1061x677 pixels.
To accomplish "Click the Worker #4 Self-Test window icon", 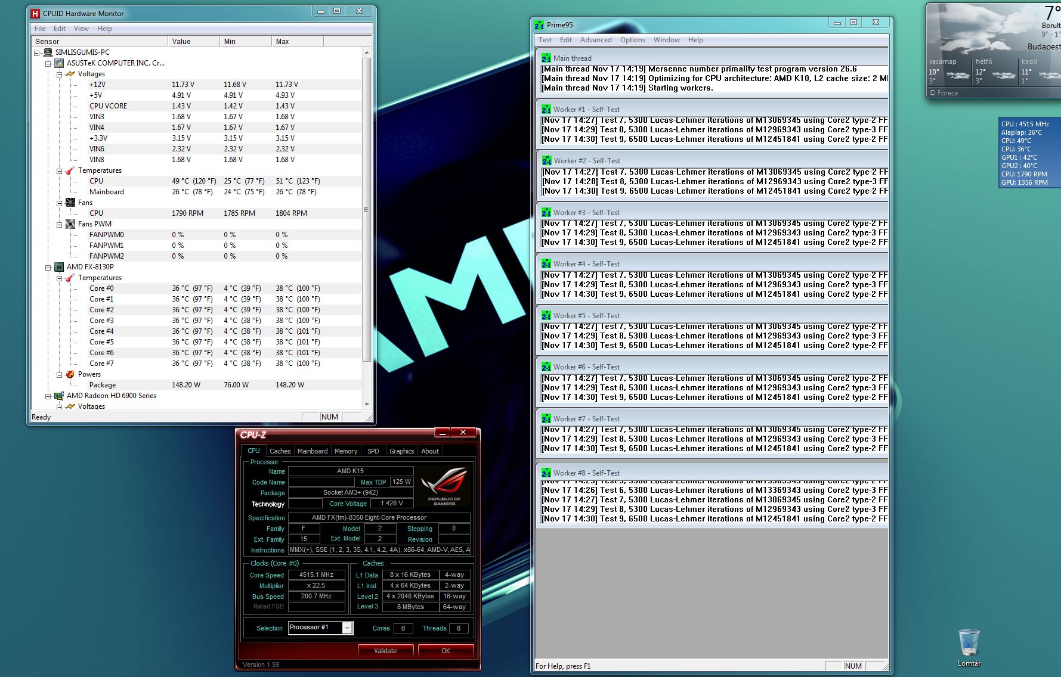I will (546, 264).
